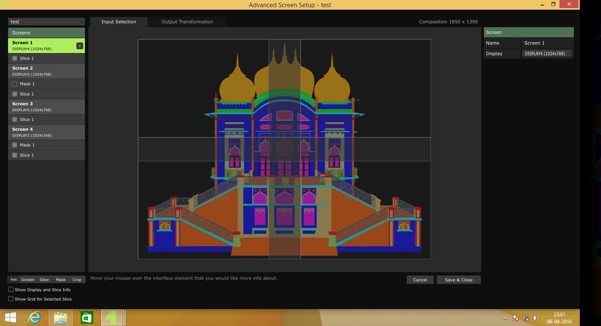
Task: Enable Show Display and Slice Info
Action: coord(11,289)
